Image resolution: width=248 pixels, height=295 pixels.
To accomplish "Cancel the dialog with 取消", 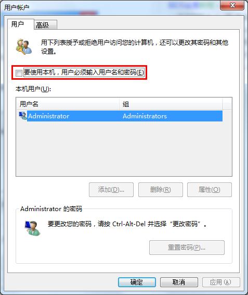I will 179,282.
